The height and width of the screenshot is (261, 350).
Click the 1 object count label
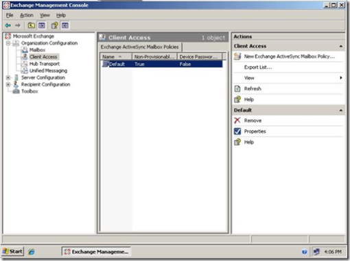pos(213,38)
